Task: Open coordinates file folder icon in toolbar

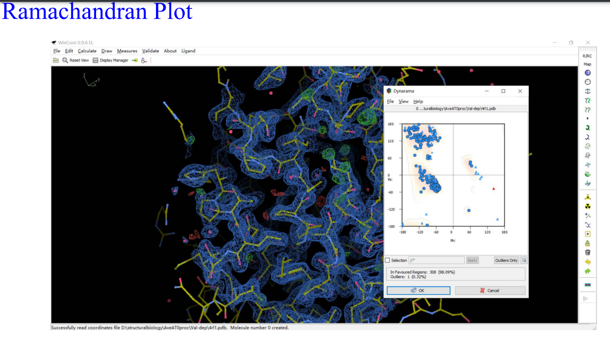Action: pos(56,60)
